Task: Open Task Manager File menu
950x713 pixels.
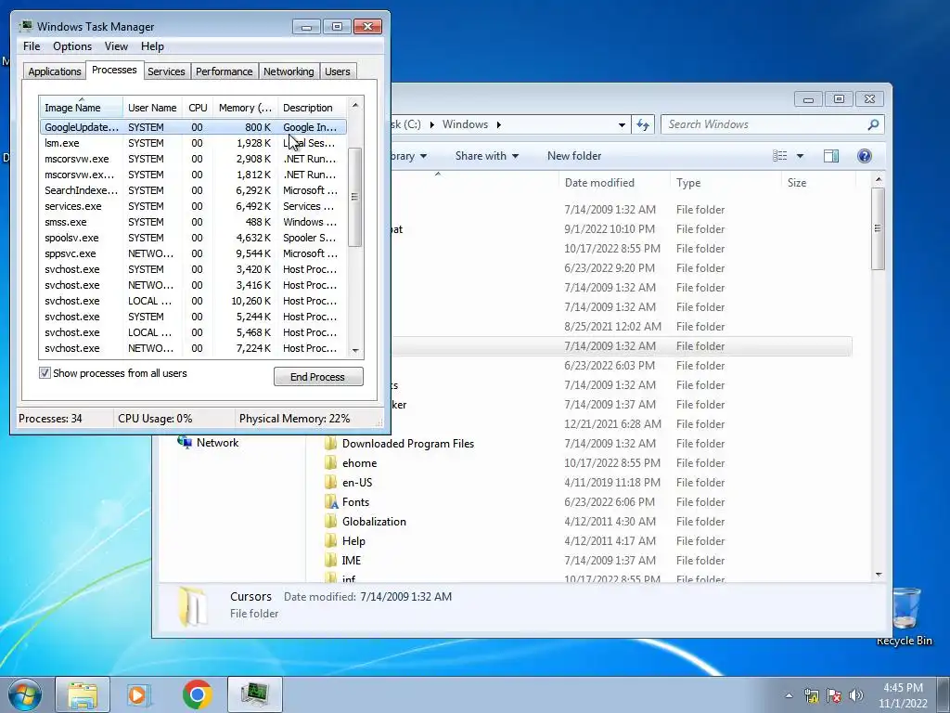Action: pyautogui.click(x=32, y=46)
